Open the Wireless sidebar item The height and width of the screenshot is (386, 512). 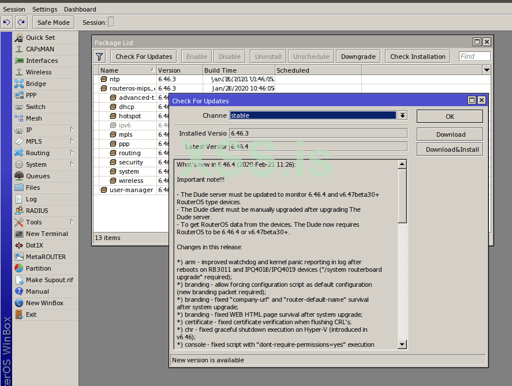tap(38, 72)
